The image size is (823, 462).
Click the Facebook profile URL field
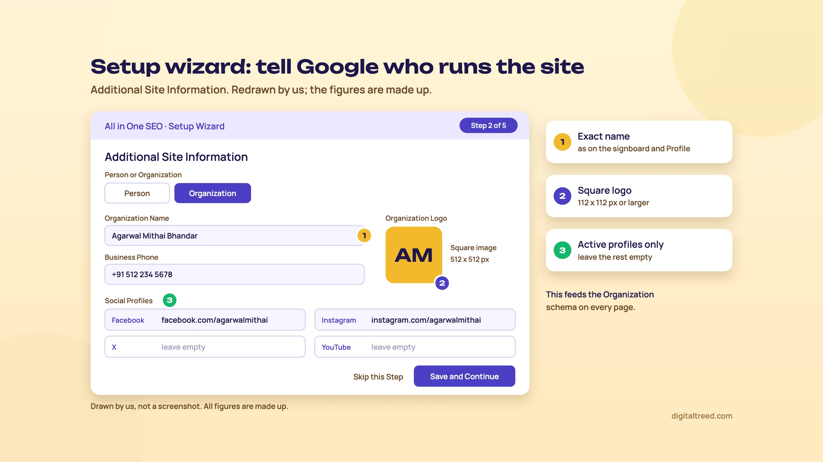click(x=205, y=320)
